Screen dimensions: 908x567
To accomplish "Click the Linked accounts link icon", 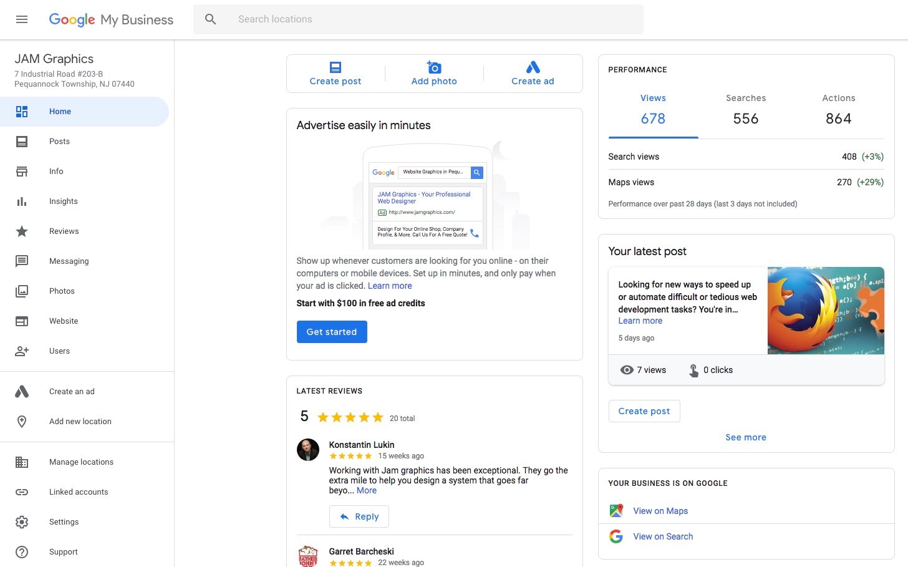I will click(22, 492).
